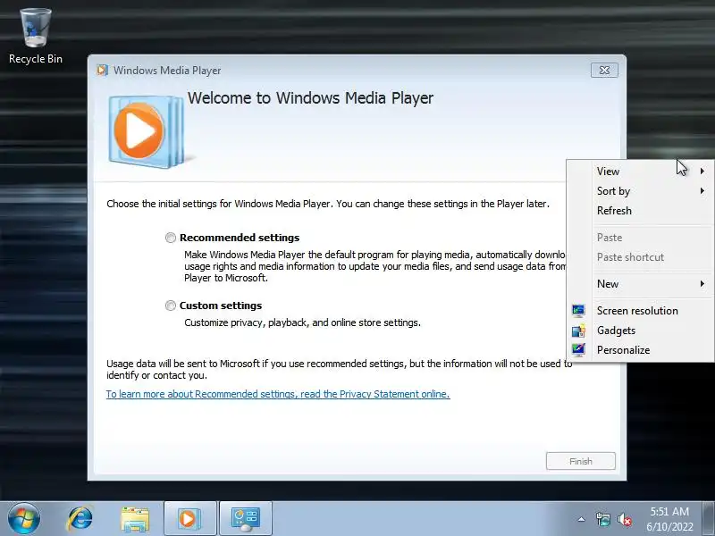Click the greyed Paste menu entry
The image size is (715, 536).
[x=641, y=238]
